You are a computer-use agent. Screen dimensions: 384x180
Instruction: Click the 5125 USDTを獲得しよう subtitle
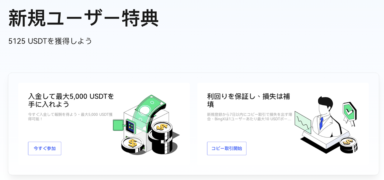click(x=50, y=41)
